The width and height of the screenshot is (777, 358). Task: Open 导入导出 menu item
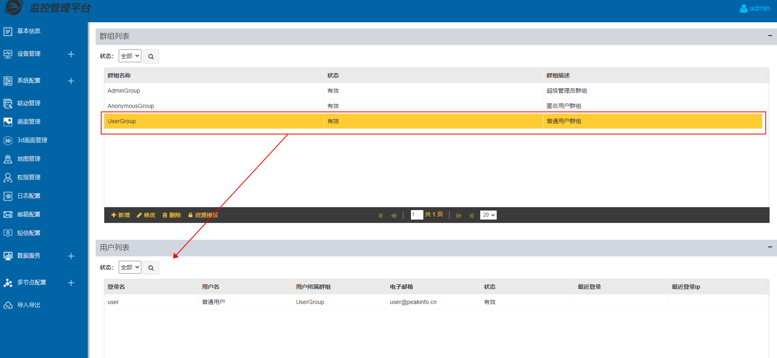pos(29,305)
